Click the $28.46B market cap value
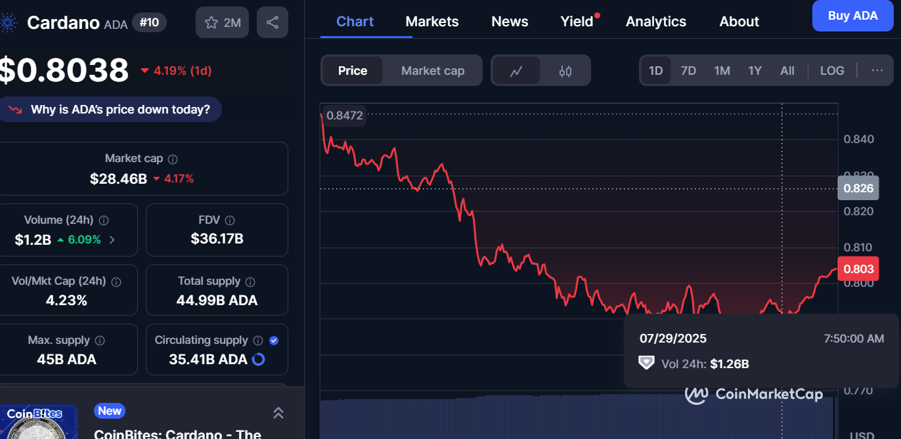The image size is (901, 439). pyautogui.click(x=118, y=178)
